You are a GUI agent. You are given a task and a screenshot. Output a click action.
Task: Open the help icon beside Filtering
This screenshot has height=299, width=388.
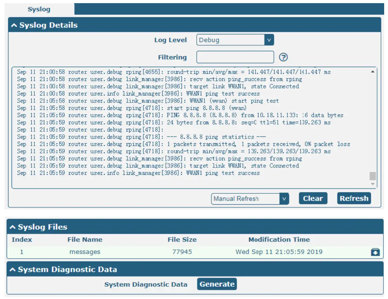283,57
